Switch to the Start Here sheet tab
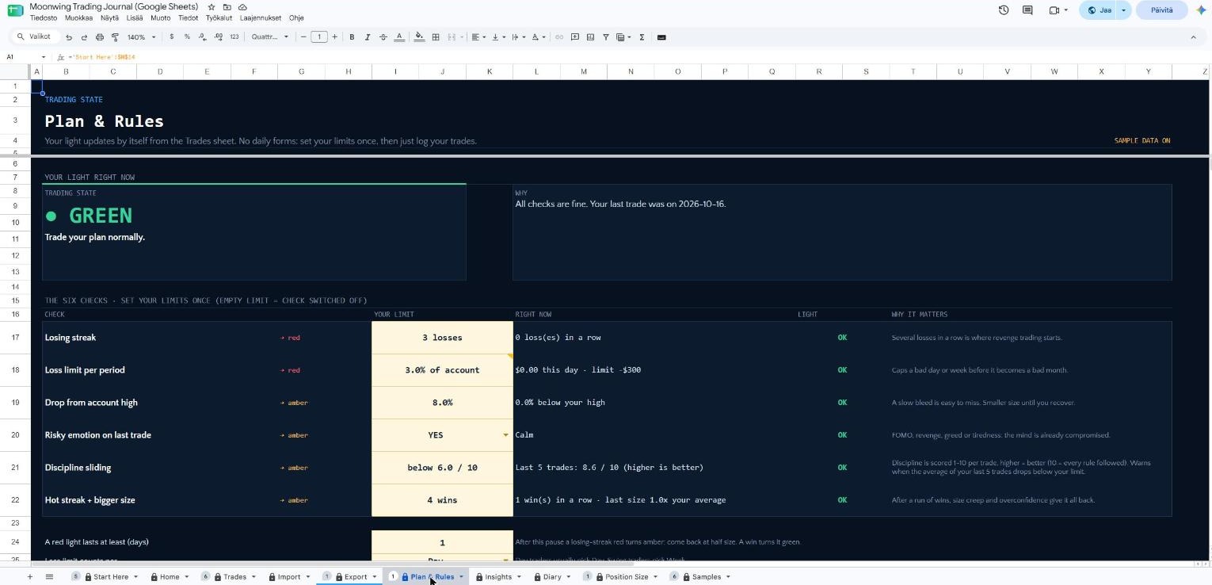Image resolution: width=1212 pixels, height=585 pixels. [111, 577]
